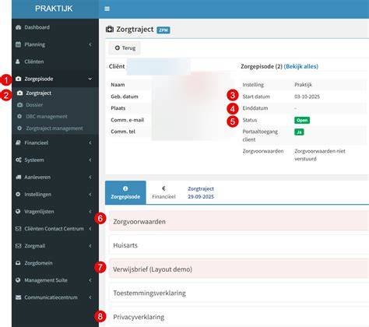Screen dimensions: 369x327
Task: Expand the Aanleveren sidebar menu
Action: point(90,178)
